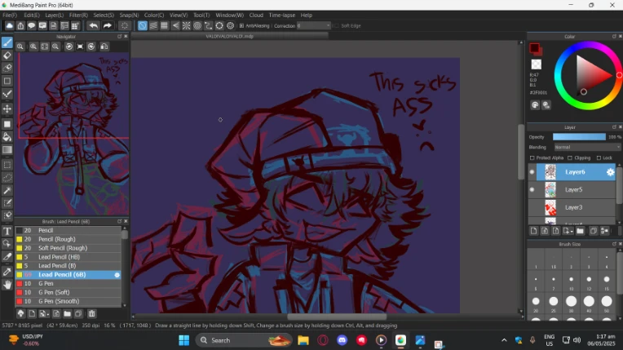Click canvas horizontal scrollbar thumb
Viewport: 623px width, 350px height.
(x=337, y=317)
